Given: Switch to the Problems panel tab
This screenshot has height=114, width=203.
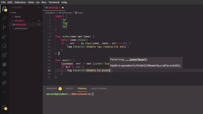Looking at the screenshot, I should pos(51,89).
